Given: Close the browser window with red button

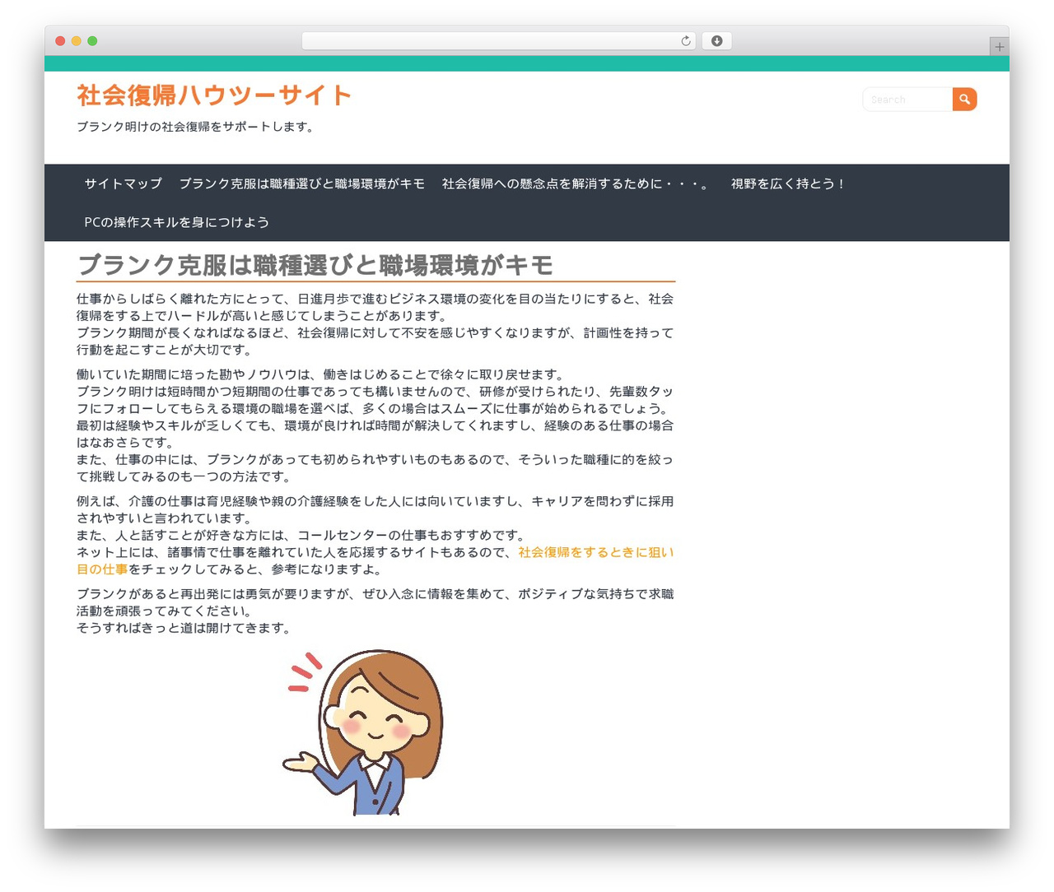Looking at the screenshot, I should [60, 41].
